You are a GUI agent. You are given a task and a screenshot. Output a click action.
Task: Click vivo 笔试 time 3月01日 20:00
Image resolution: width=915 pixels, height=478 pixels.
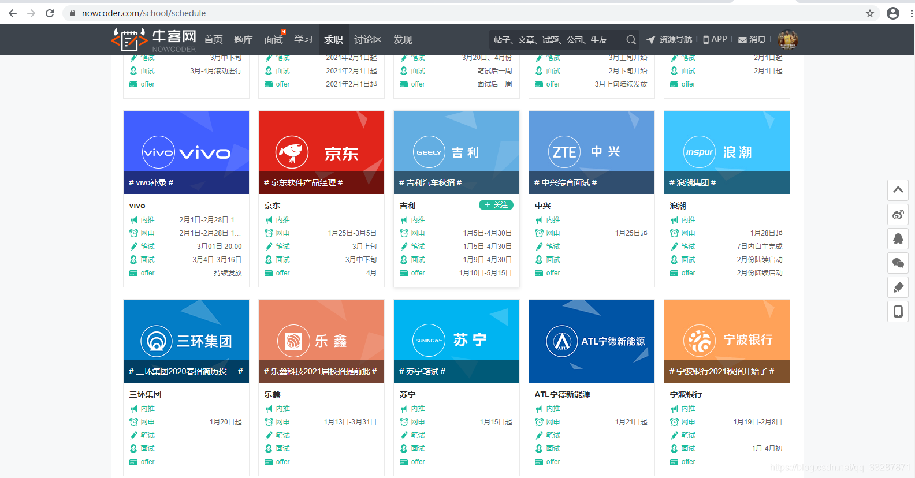tap(220, 247)
